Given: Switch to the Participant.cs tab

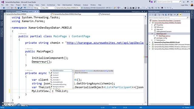Looking at the screenshot, I should 136,12.
